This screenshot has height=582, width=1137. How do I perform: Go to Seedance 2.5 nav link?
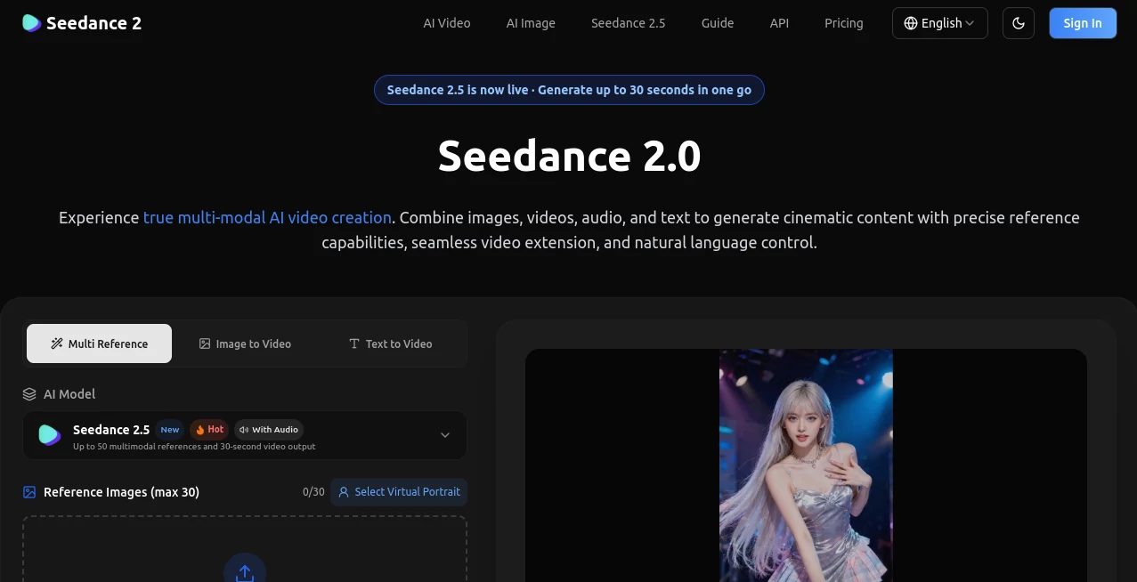coord(628,23)
